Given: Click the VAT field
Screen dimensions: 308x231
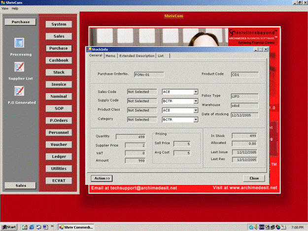Looking at the screenshot, I should (136, 153).
